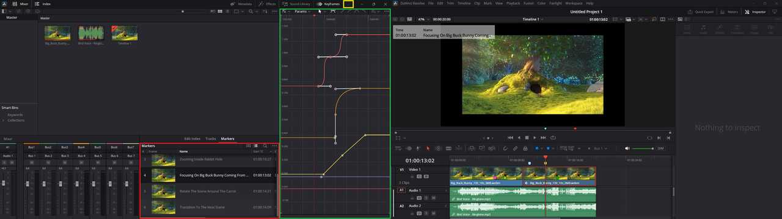Open the Index panel button

[43, 4]
